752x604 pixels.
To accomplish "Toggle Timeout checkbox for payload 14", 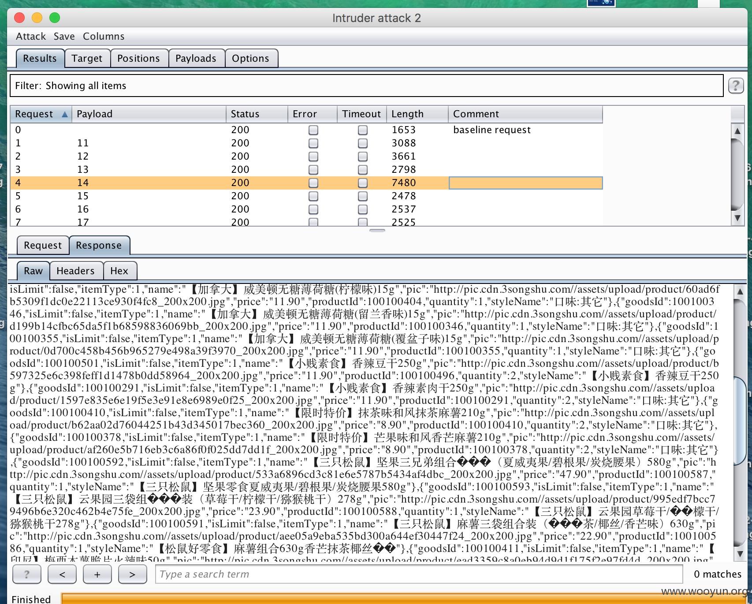I will pos(362,183).
